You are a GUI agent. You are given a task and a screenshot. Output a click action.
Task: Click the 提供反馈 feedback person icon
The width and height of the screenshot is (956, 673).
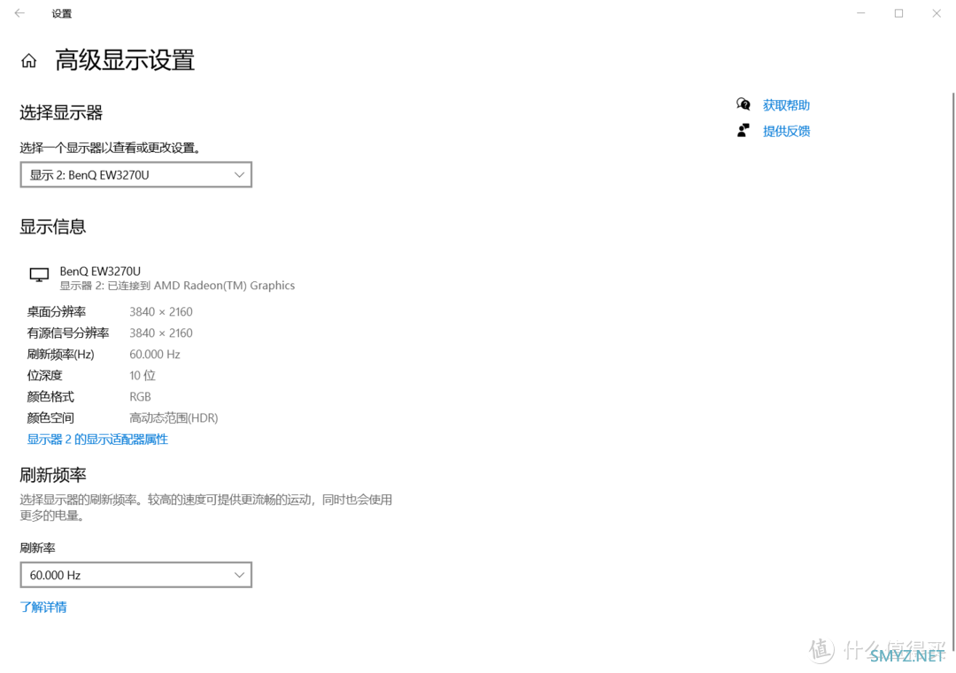click(743, 130)
